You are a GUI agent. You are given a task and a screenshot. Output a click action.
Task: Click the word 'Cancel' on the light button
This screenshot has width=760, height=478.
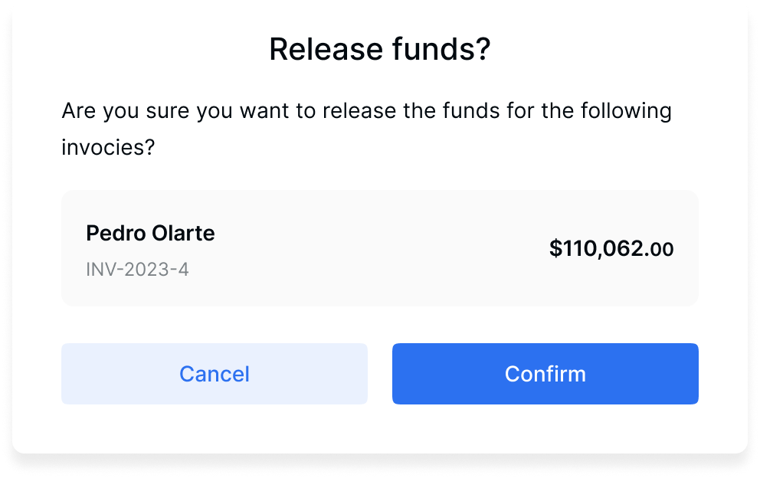coord(214,374)
